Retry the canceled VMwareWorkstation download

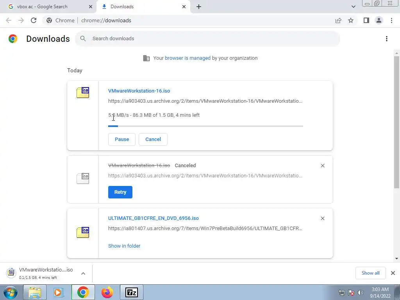[120, 192]
